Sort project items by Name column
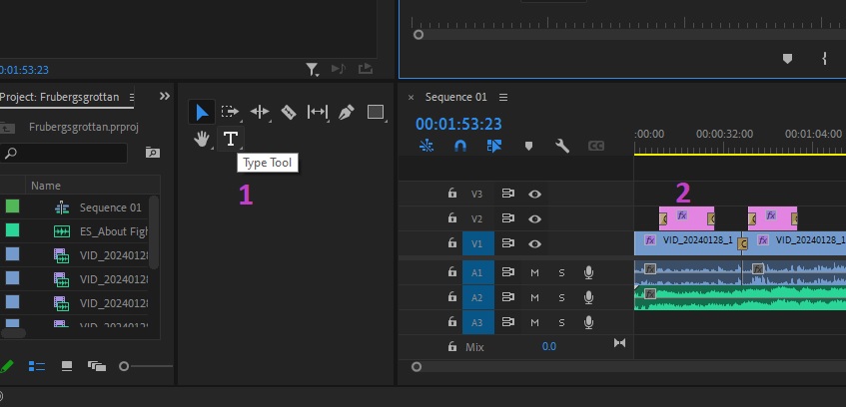This screenshot has width=846, height=407. 46,186
